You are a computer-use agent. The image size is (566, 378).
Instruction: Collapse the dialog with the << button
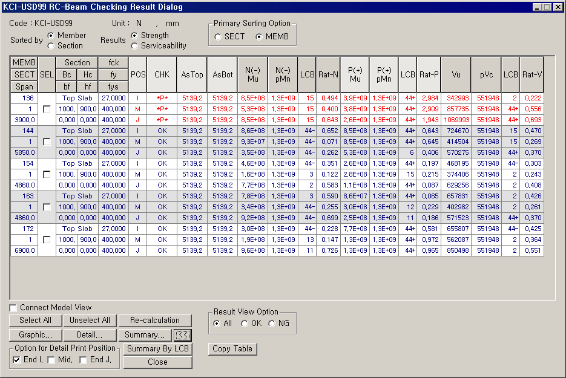[x=183, y=335]
